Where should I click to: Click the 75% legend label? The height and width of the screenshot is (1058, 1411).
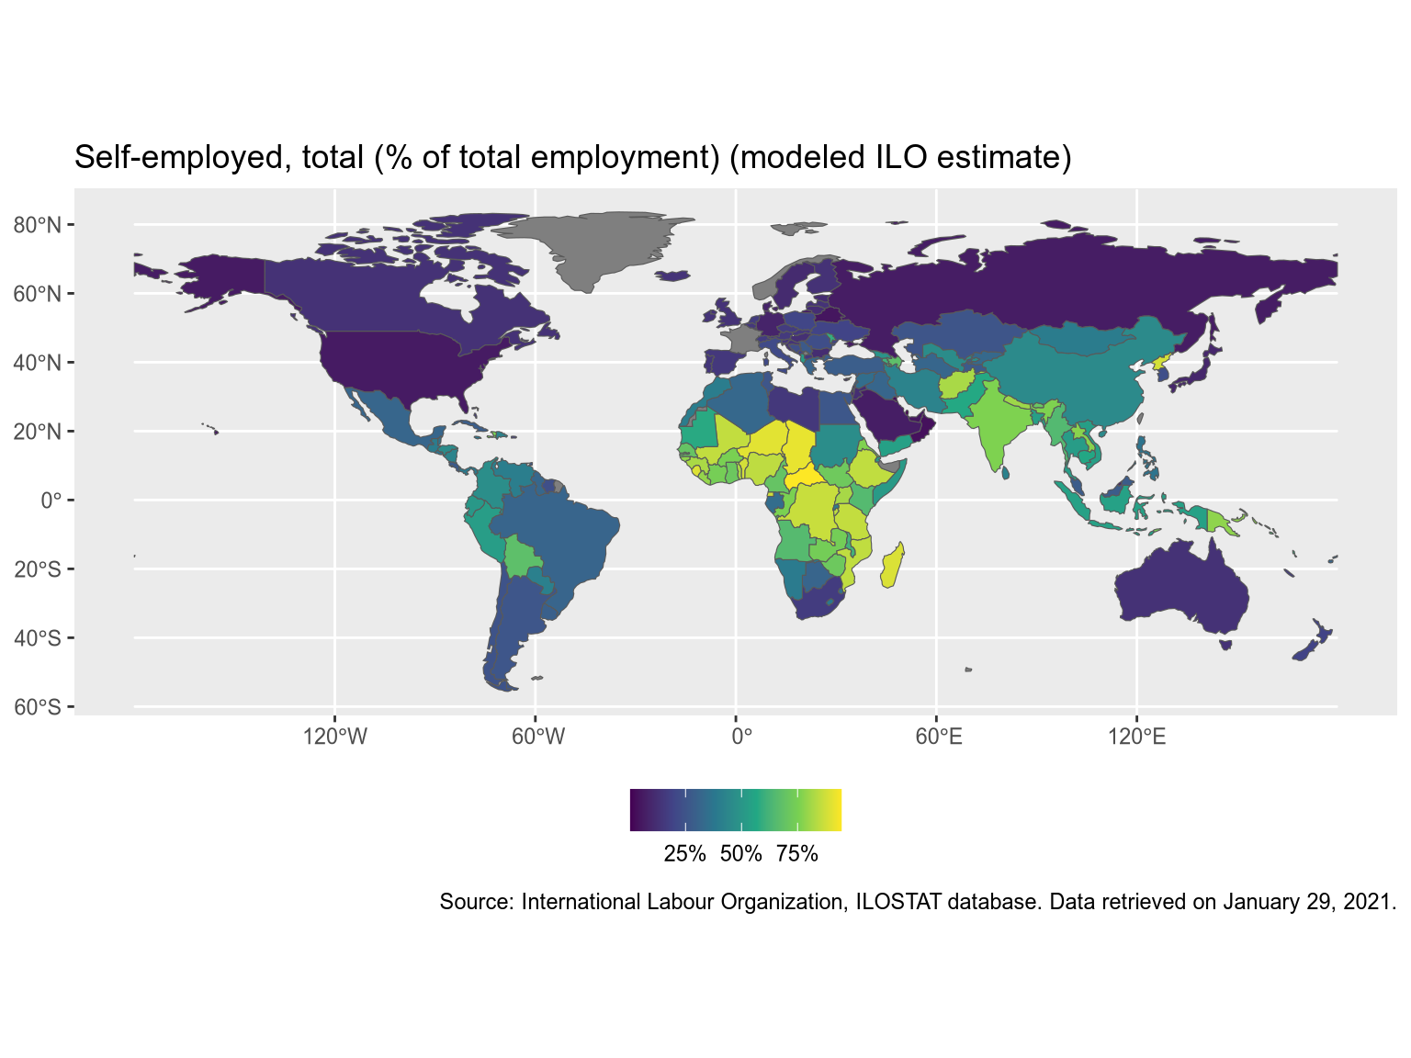pos(796,854)
